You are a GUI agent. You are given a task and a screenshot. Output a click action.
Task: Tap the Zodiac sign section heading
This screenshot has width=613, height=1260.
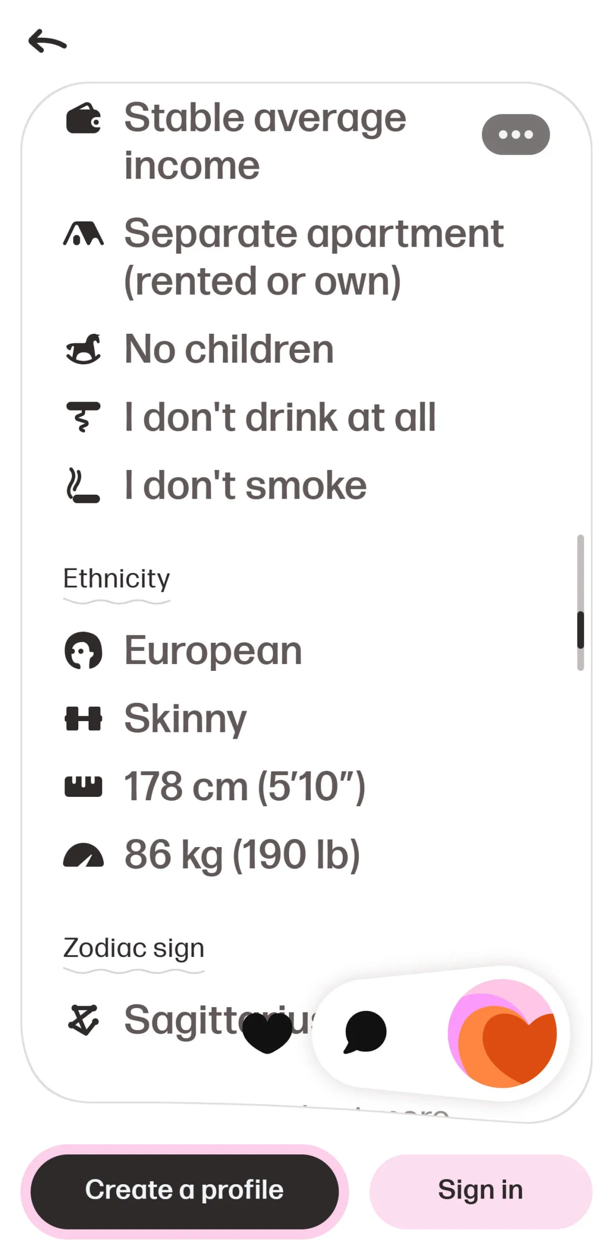click(133, 948)
